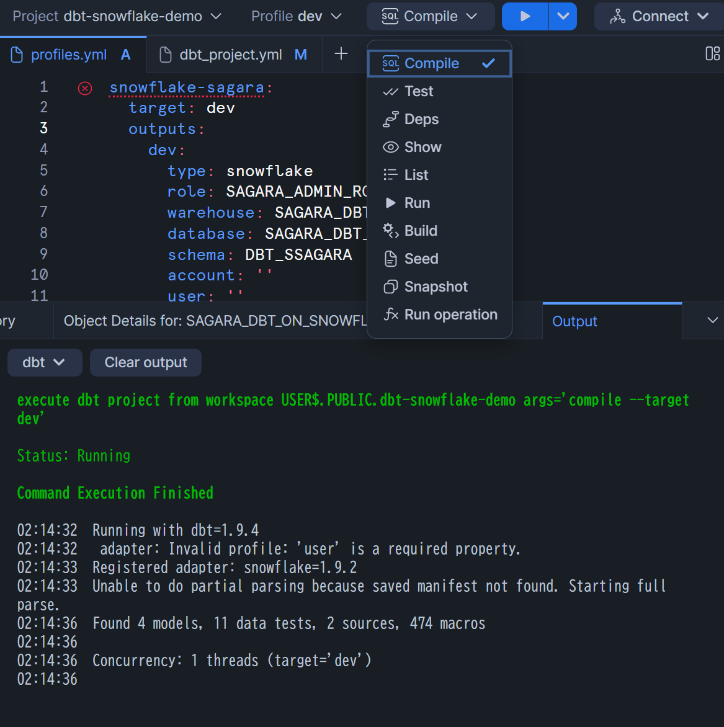Switch to the dbt_project.yml tab

point(235,55)
